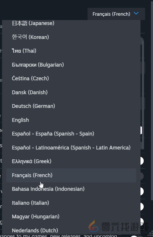Viewport: 153px width, 237px height.
Task: Select highlighted Français (French) entry
Action: pyautogui.click(x=71, y=175)
